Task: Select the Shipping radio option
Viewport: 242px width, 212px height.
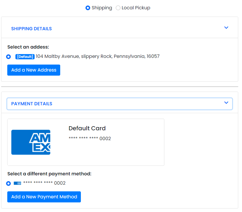Action: 88,8
